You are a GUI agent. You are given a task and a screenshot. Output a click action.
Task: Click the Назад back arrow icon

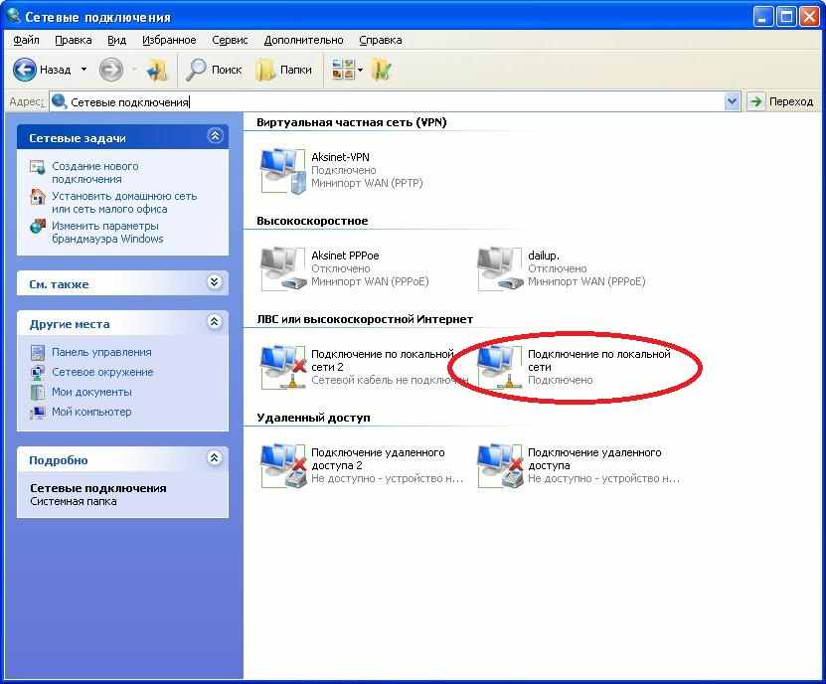24,70
